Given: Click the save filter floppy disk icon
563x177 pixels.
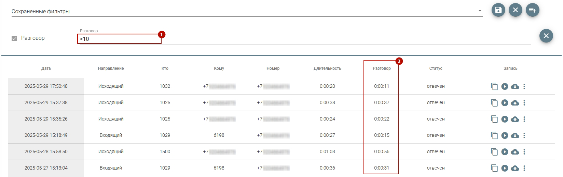Looking at the screenshot, I should [x=498, y=10].
